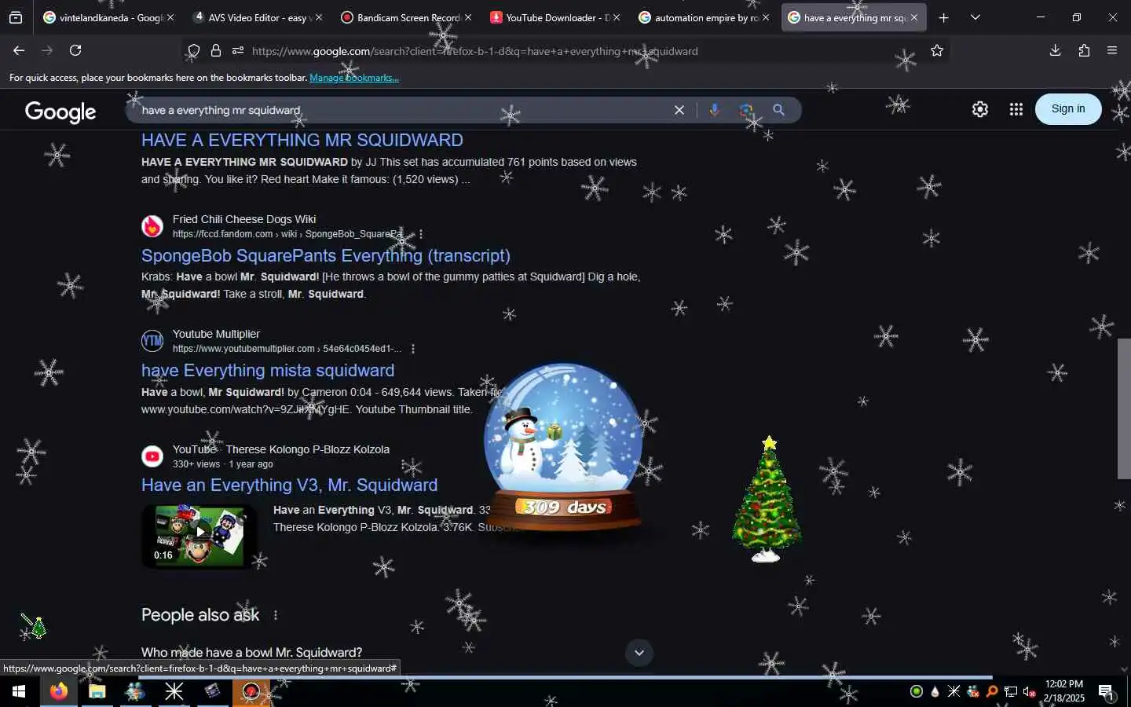Open Have an Everything V3 video result
The width and height of the screenshot is (1131, 707).
(x=290, y=485)
